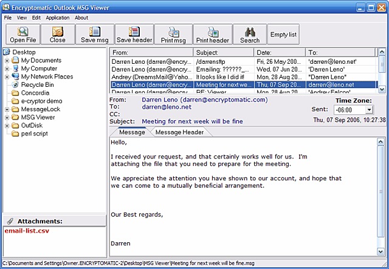Click the message body scroll up arrow

click(380, 142)
